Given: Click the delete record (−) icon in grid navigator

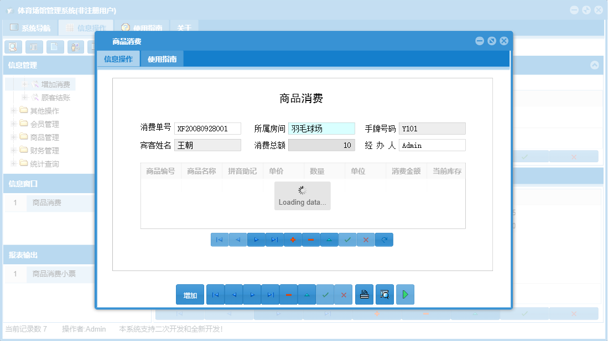Looking at the screenshot, I should [311, 239].
